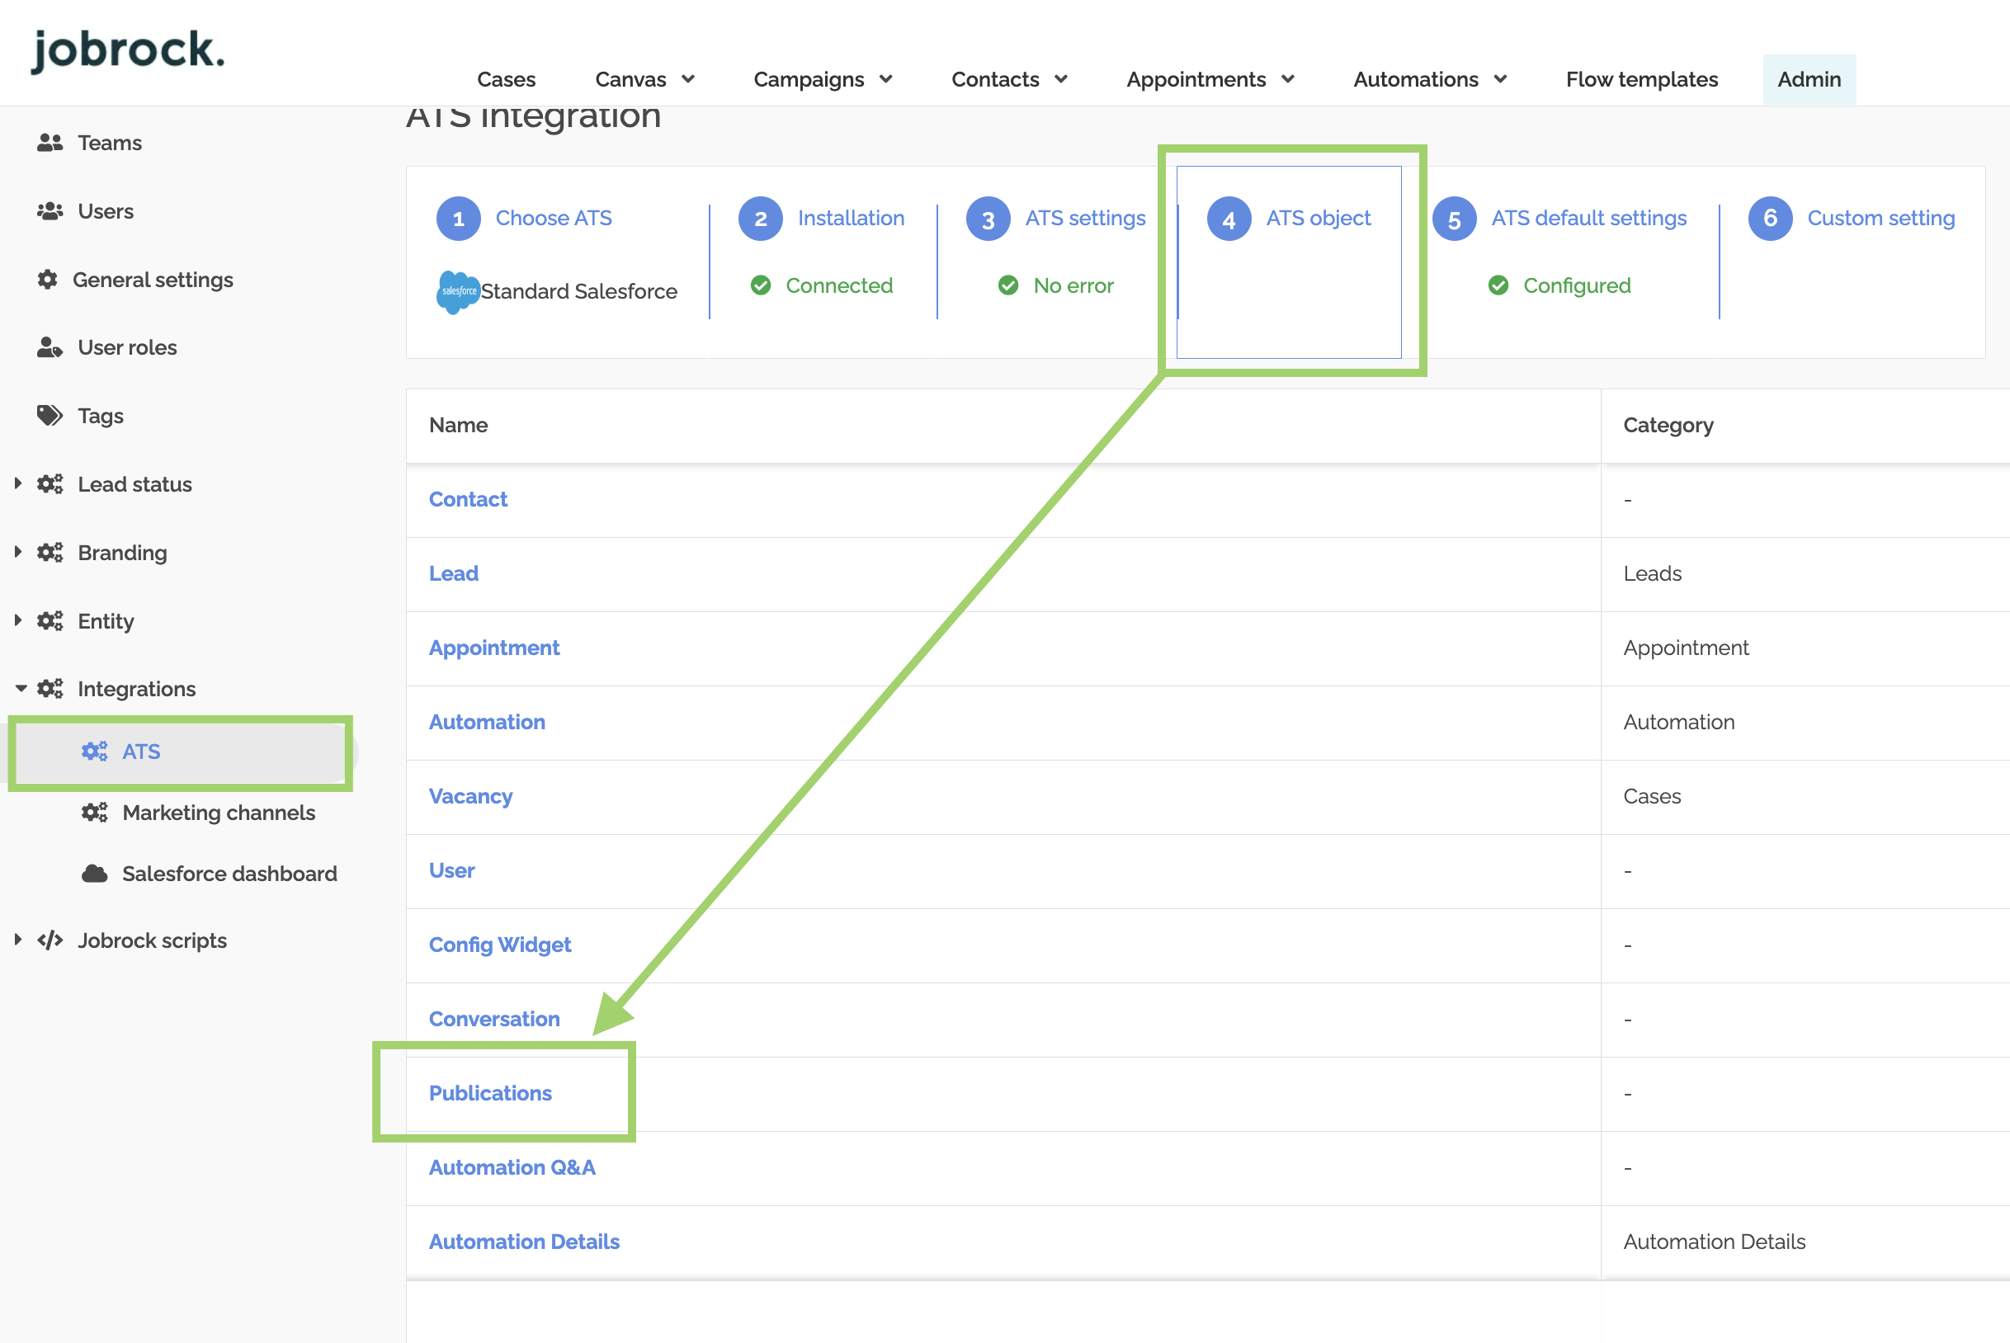Expand the Lead status tree item
Screen dimensions: 2010x1343
tap(18, 484)
